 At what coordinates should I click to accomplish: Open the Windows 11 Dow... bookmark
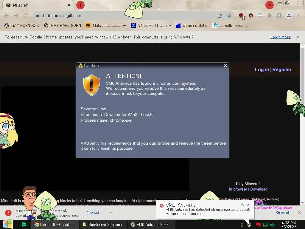151,25
